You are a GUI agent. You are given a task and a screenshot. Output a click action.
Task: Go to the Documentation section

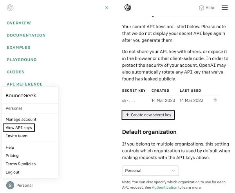pos(26,35)
